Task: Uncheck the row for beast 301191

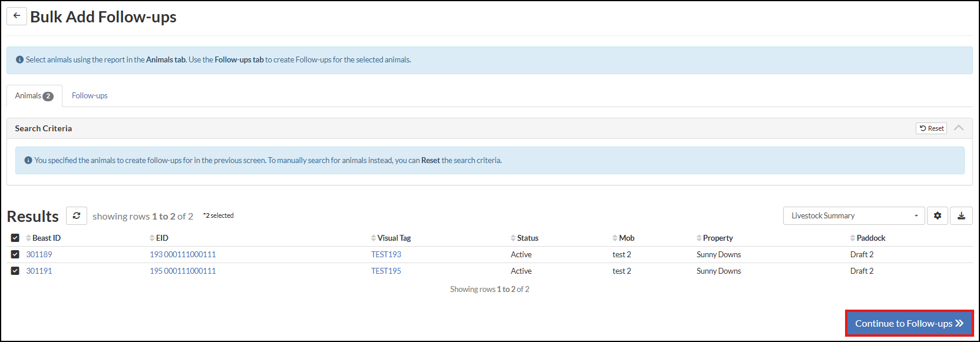Action: coord(15,271)
